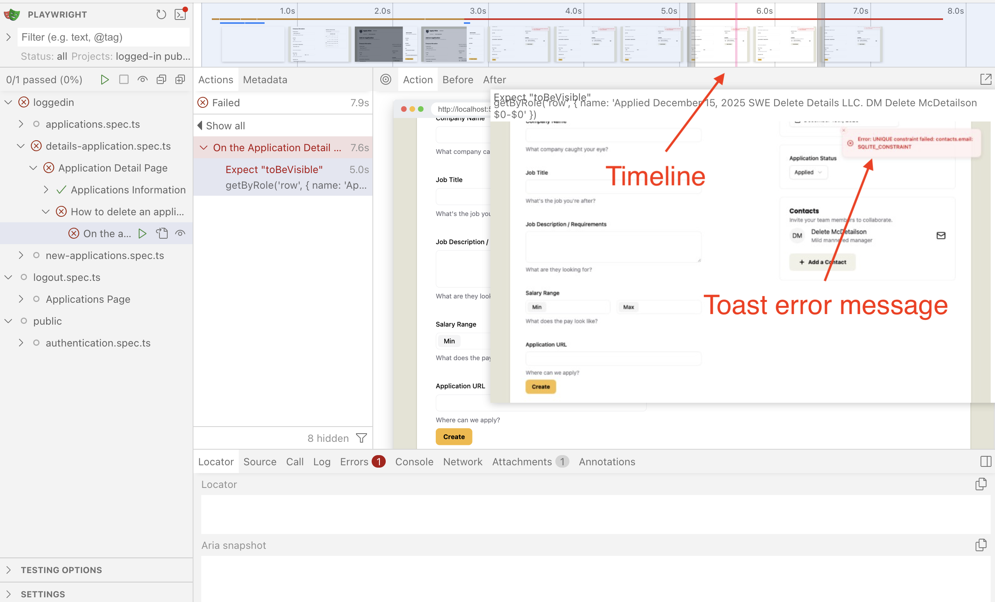Open the 8 hidden actions filter
The width and height of the screenshot is (995, 602).
coord(361,438)
